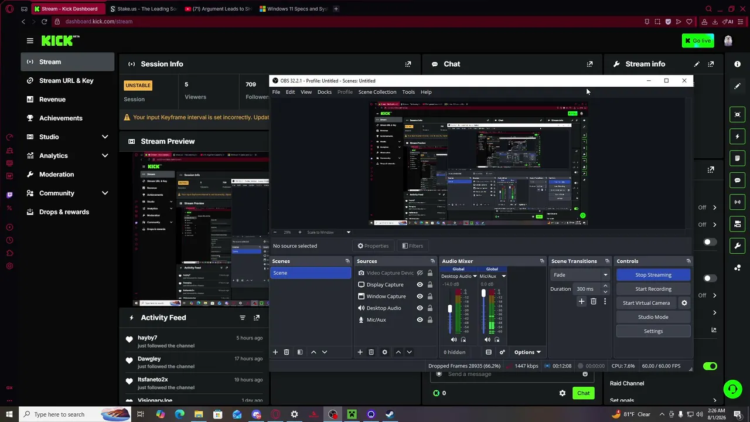This screenshot has height=422, width=750.
Task: Open advanced audio properties gears icon
Action: point(502,352)
